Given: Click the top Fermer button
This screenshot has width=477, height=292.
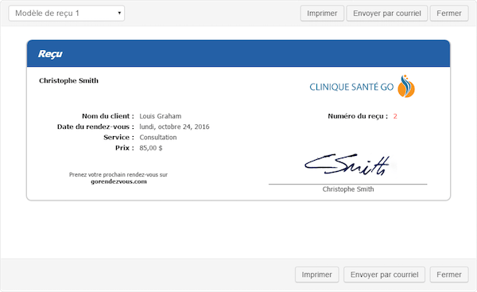Looking at the screenshot, I should (449, 14).
